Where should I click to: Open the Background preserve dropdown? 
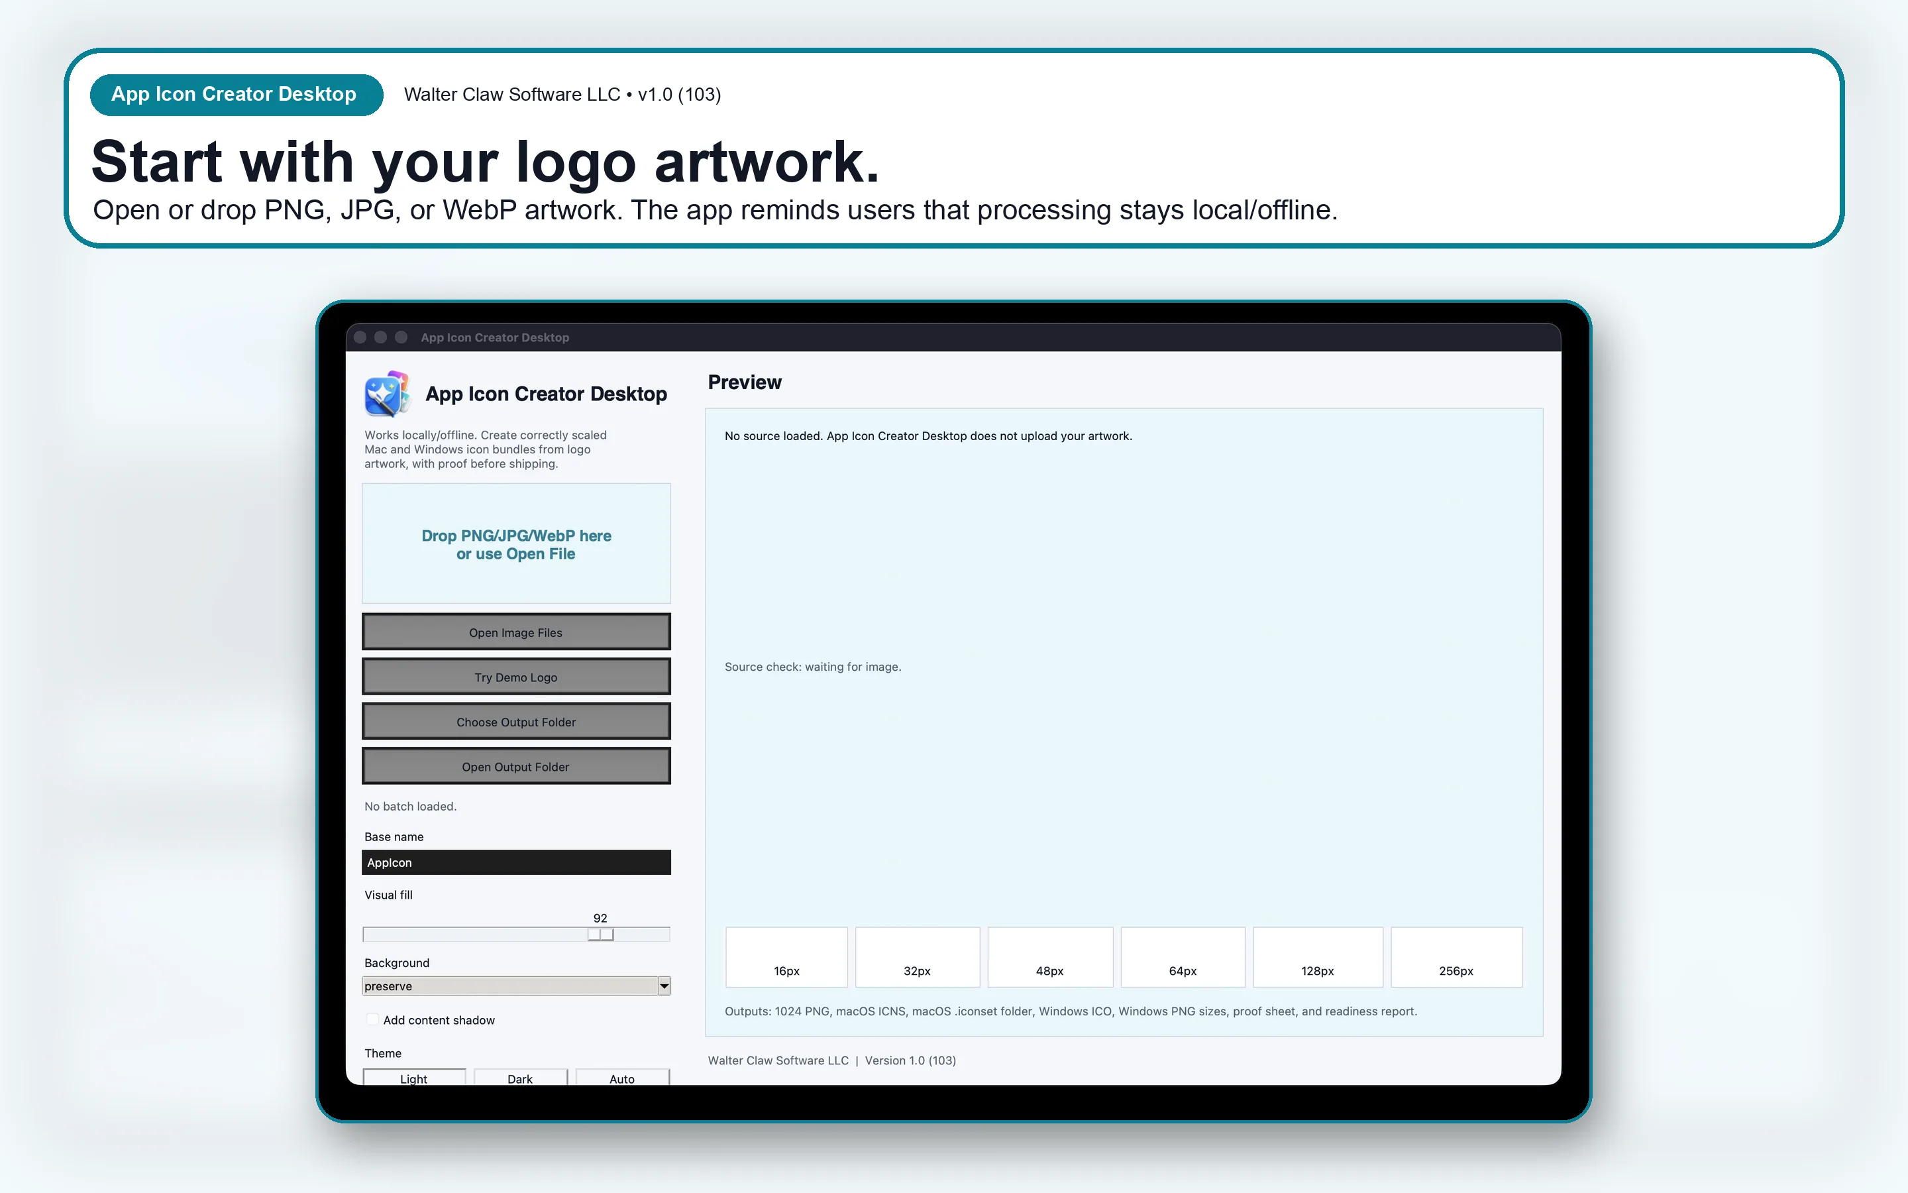tap(515, 986)
